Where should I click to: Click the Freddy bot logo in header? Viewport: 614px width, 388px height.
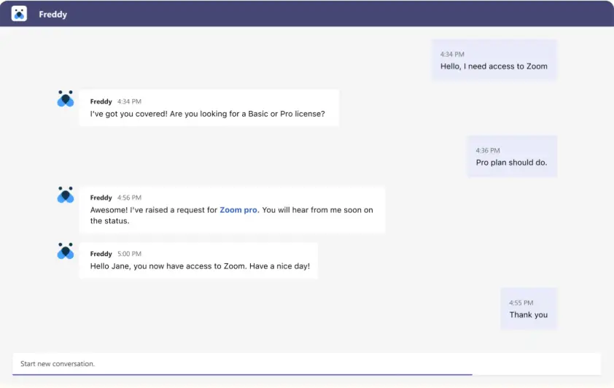pos(19,14)
